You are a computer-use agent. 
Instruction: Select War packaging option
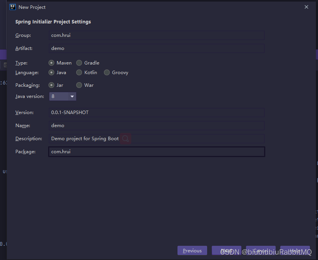point(79,85)
